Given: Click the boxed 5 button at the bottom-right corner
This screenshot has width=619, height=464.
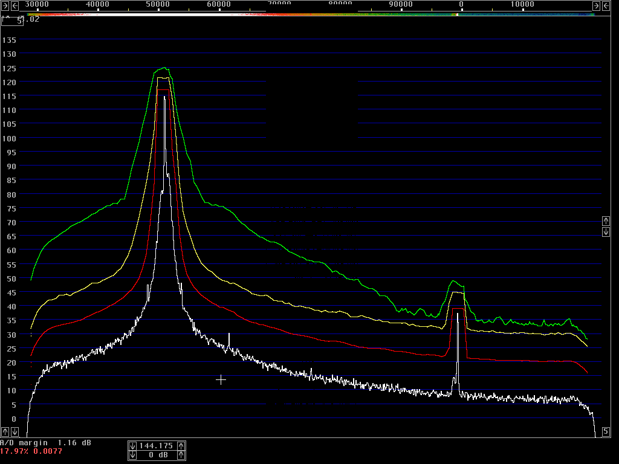Looking at the screenshot, I should tap(606, 431).
